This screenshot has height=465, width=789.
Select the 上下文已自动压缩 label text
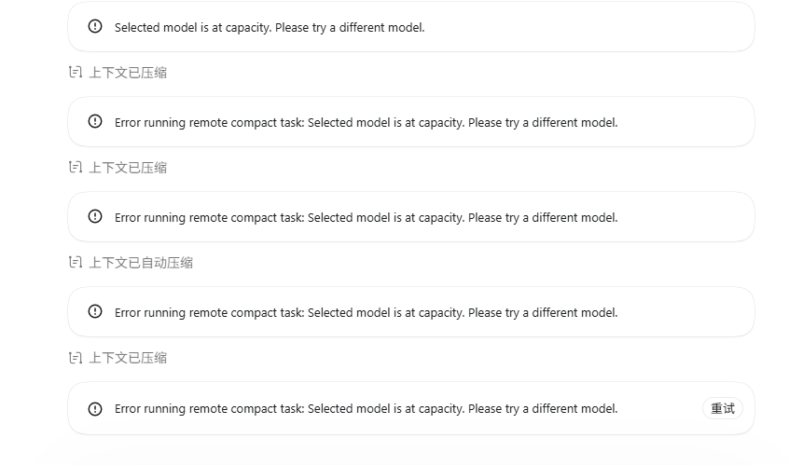pyautogui.click(x=141, y=263)
